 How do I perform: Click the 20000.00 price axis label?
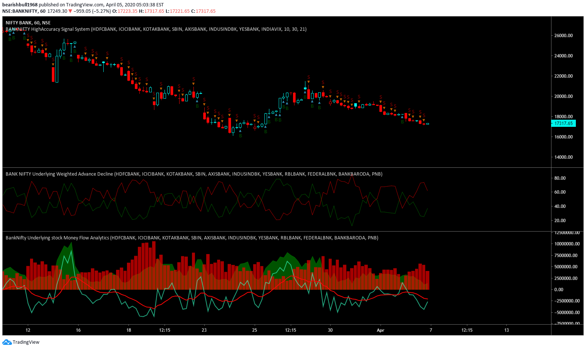click(563, 96)
